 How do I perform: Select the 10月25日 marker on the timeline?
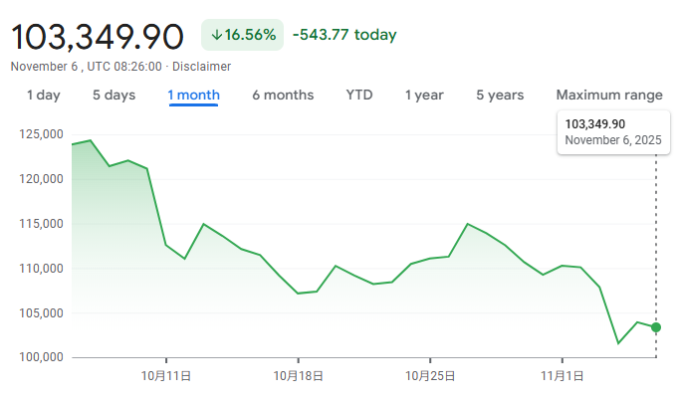click(x=429, y=376)
